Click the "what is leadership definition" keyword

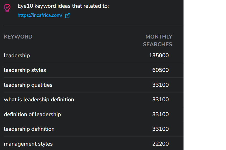39,100
